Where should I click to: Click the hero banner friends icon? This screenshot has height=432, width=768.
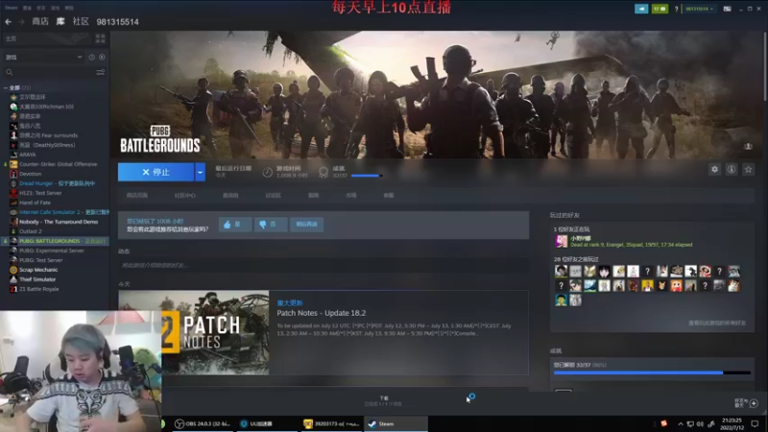point(748,147)
